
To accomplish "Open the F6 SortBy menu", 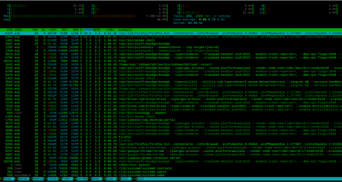I will (80, 179).
